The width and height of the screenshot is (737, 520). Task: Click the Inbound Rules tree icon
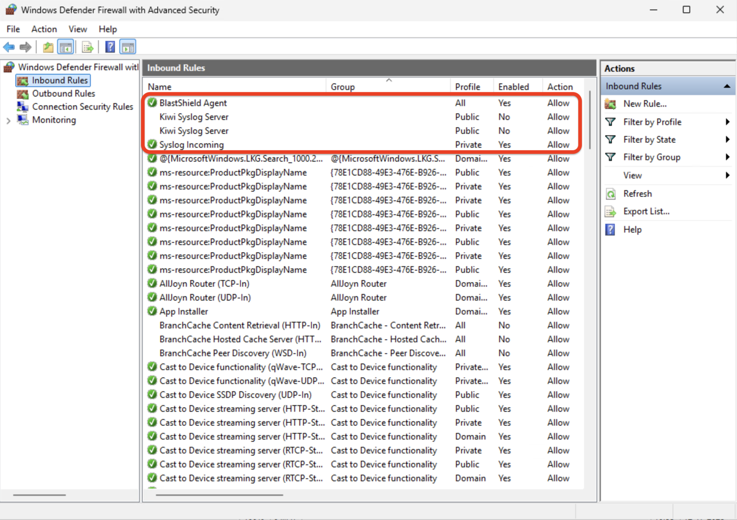23,81
